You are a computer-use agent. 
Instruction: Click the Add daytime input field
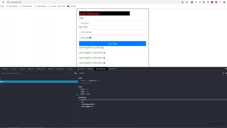[x=112, y=32]
